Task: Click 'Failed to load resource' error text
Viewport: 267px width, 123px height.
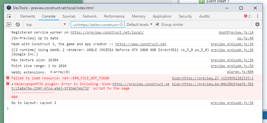Action: 60,78
